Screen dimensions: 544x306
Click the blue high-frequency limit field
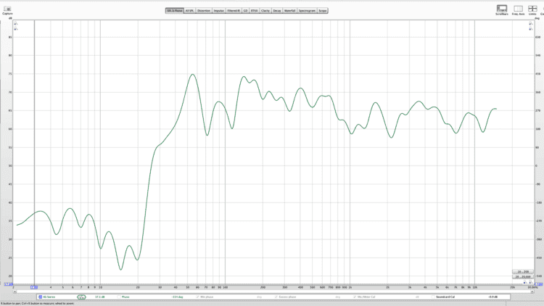[x=538, y=284]
